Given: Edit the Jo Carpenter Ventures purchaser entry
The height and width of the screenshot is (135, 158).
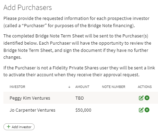Looking at the screenshot, I should pos(141,110).
